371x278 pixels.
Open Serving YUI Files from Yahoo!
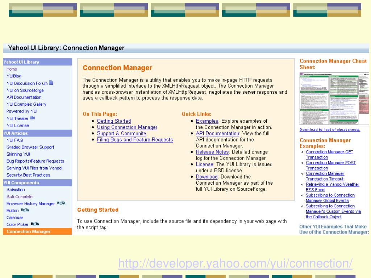point(34,168)
